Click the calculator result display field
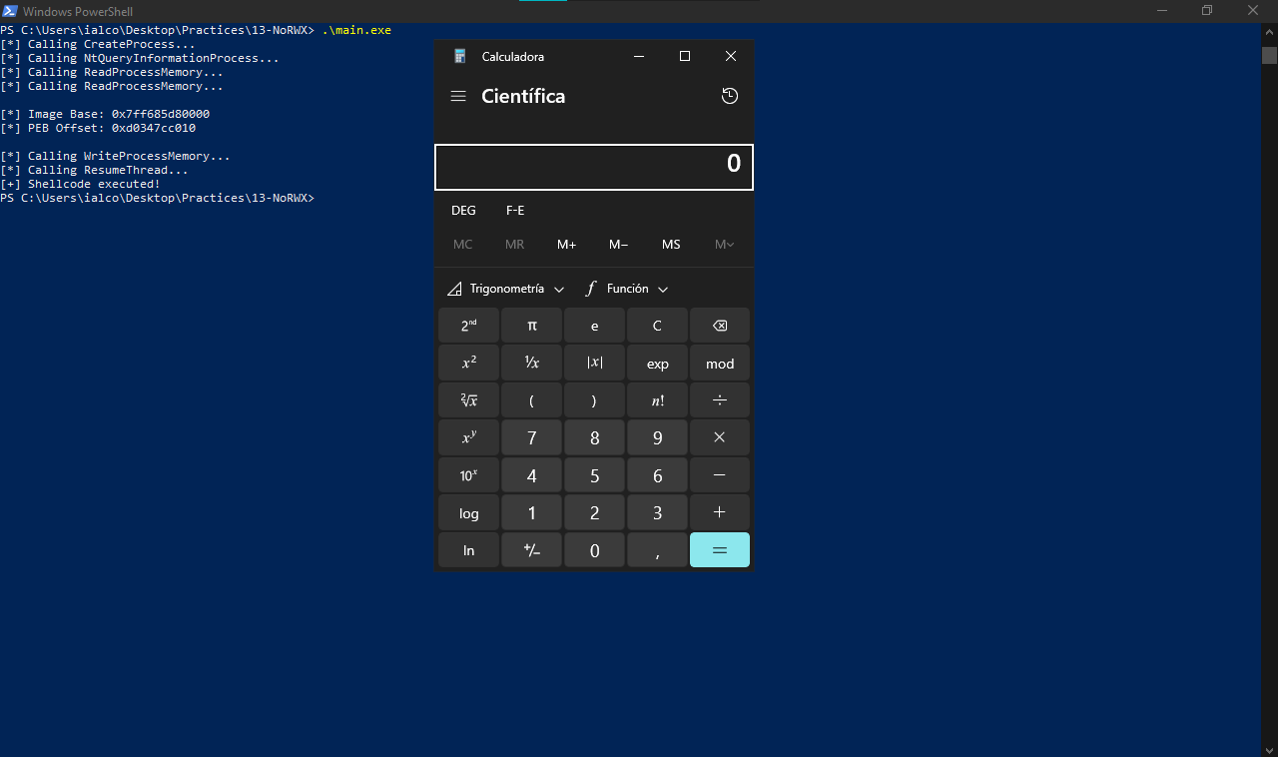Image resolution: width=1278 pixels, height=757 pixels. [x=594, y=167]
